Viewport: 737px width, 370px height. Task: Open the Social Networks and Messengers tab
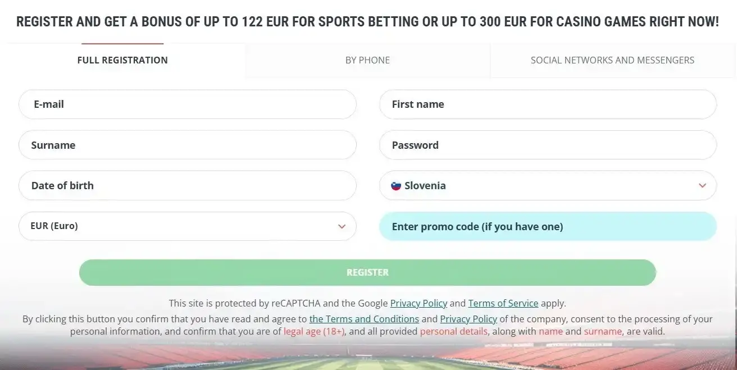[x=612, y=60]
